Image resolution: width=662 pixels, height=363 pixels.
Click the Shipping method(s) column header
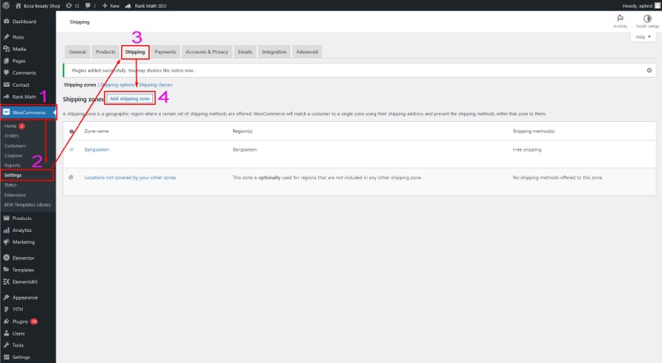pos(533,131)
